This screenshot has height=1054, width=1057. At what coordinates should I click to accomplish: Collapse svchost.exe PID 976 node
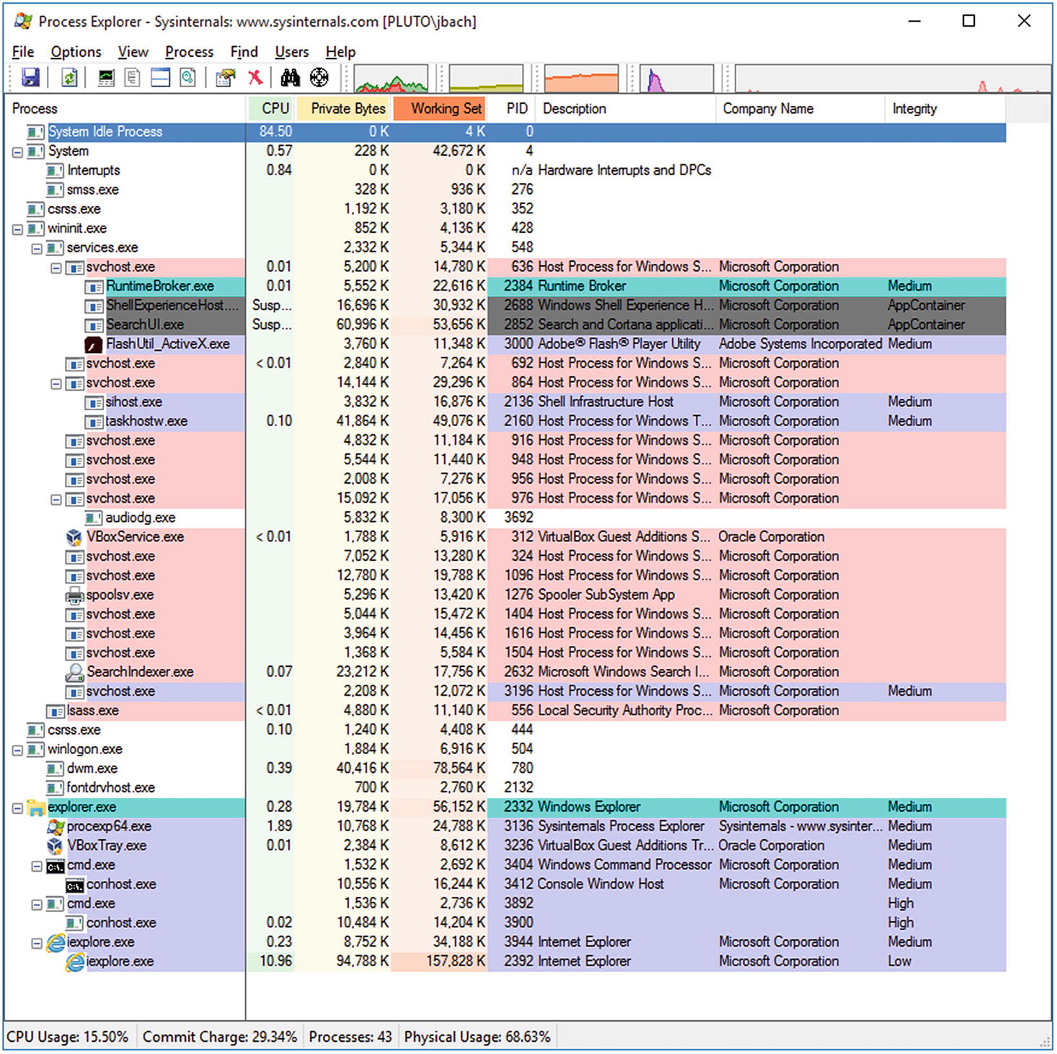pyautogui.click(x=56, y=500)
